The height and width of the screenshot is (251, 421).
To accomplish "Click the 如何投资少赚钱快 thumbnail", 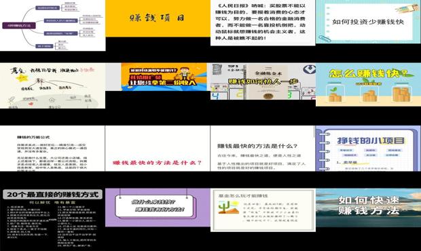I will point(368,22).
